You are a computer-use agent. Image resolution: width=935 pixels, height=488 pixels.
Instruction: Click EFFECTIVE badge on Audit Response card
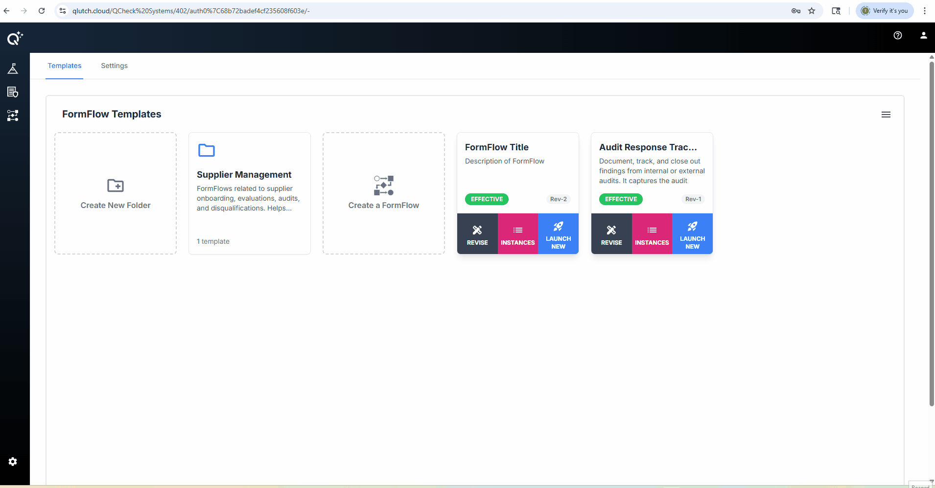(621, 199)
